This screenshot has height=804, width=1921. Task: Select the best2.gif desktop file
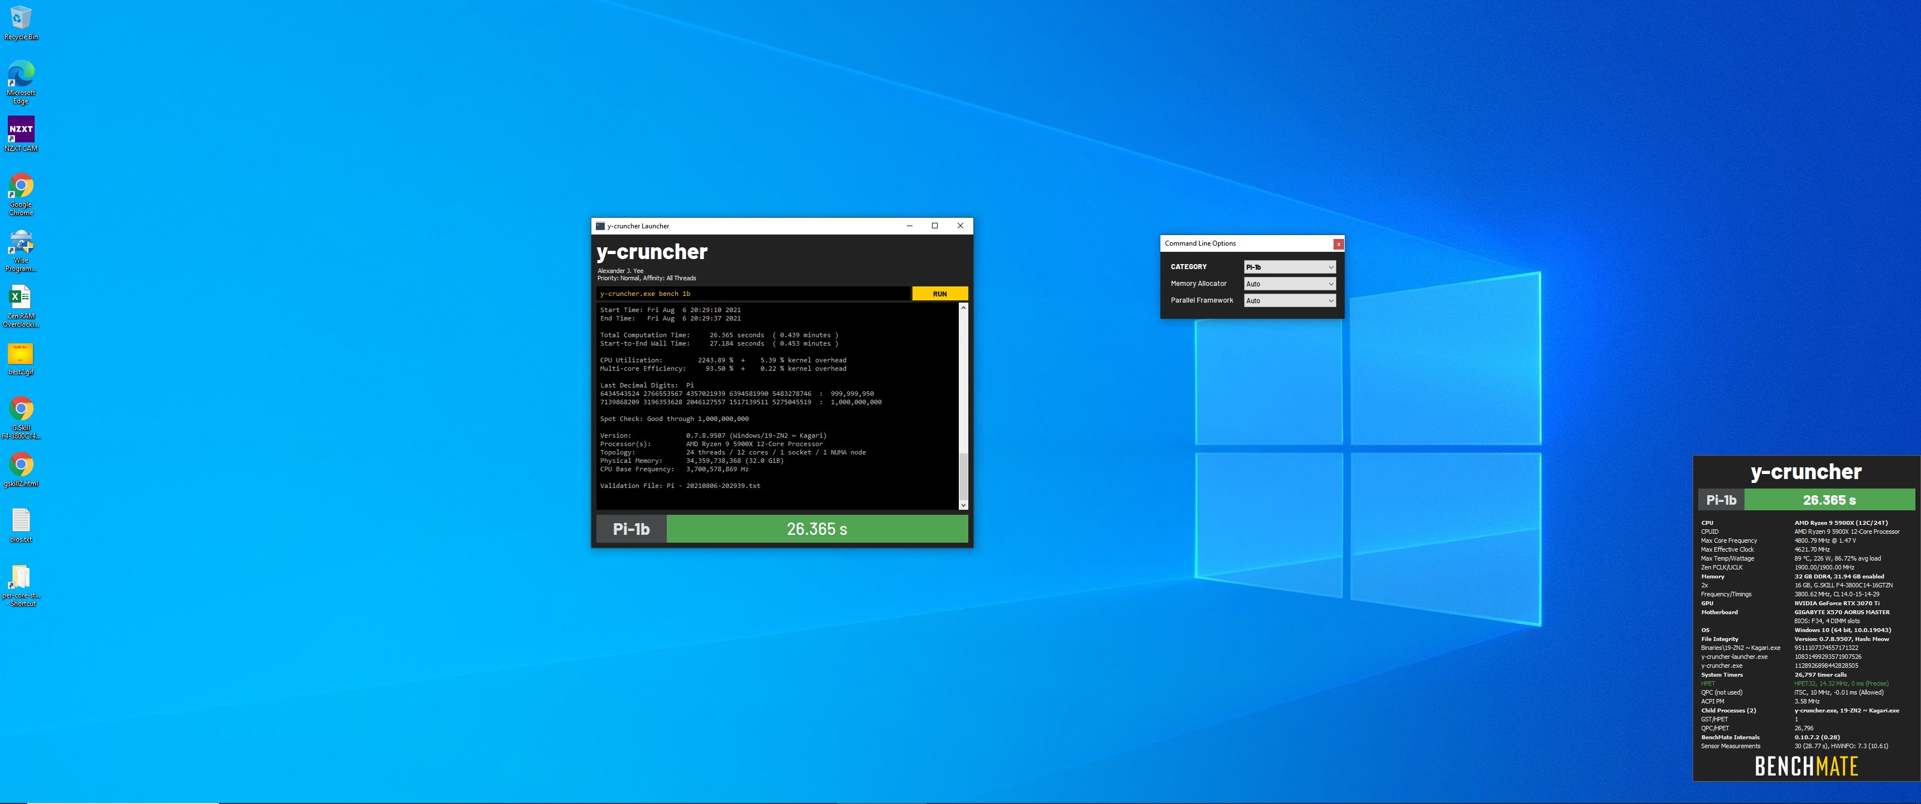click(x=21, y=358)
